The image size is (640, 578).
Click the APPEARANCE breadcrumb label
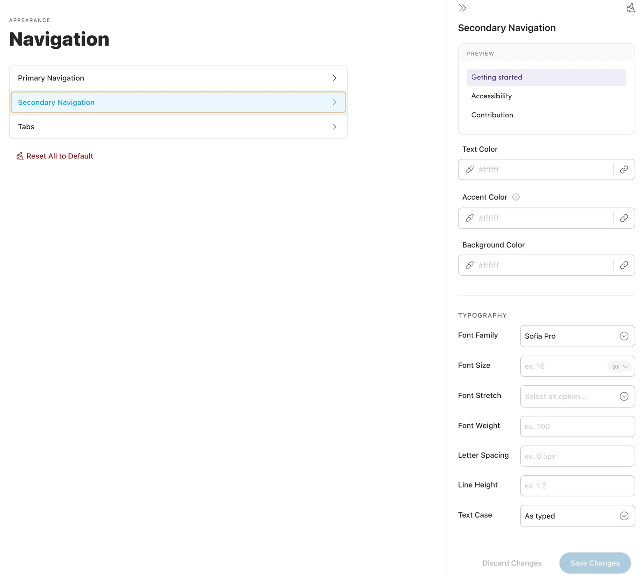(30, 20)
